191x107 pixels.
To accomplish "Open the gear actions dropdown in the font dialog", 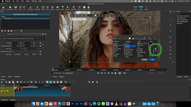I will coord(115,38).
